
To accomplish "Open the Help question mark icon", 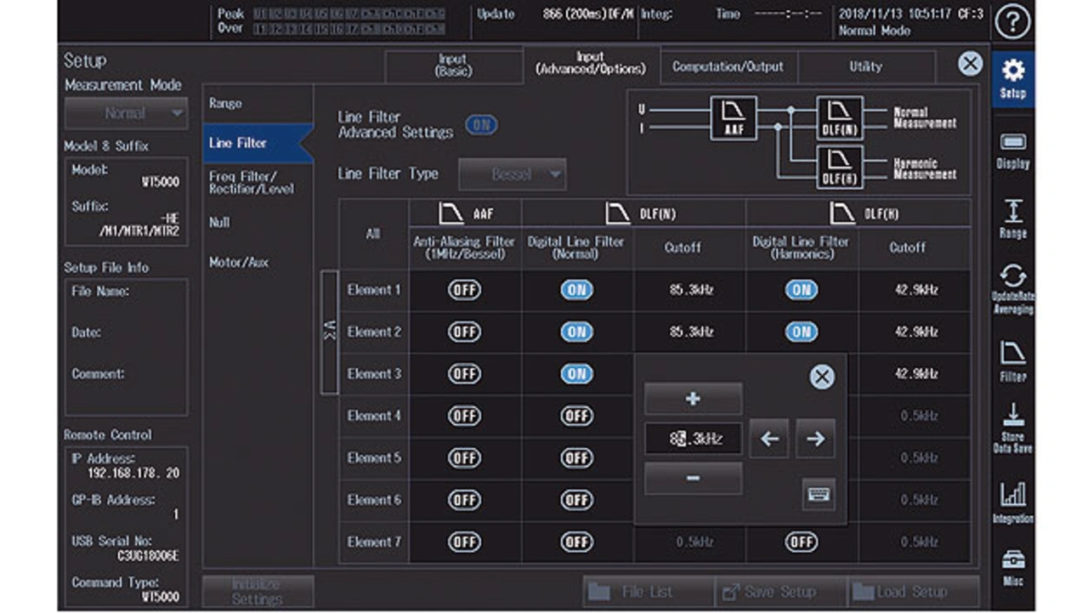I will [x=1012, y=23].
